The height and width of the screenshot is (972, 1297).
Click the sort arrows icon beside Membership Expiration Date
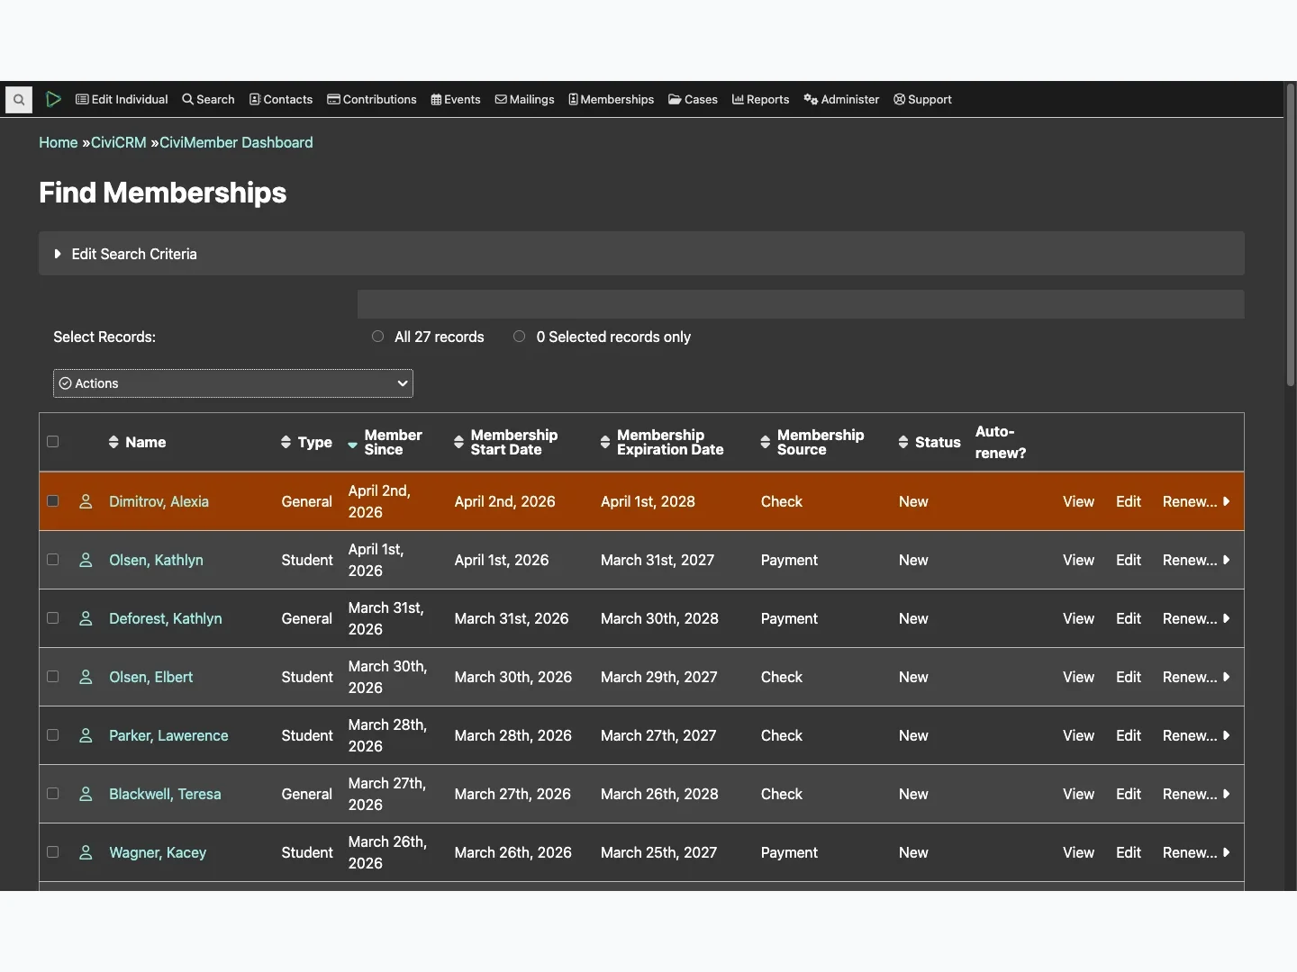click(605, 442)
